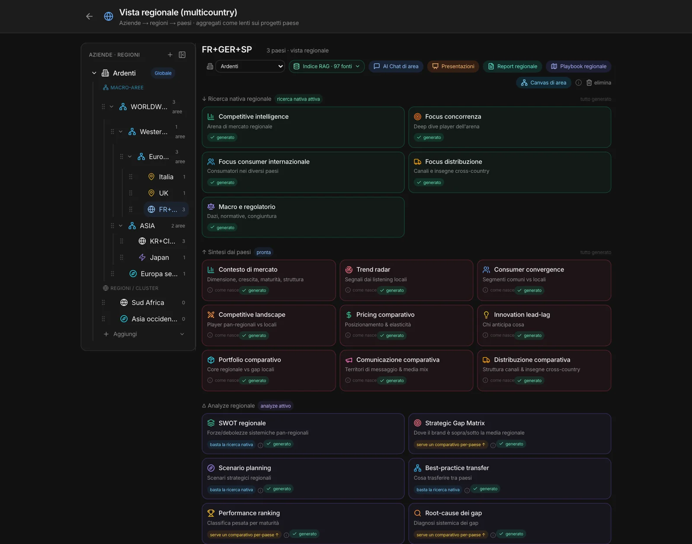Open the Macro e regolatorio card
Viewport: 692px width, 544px height.
point(303,217)
